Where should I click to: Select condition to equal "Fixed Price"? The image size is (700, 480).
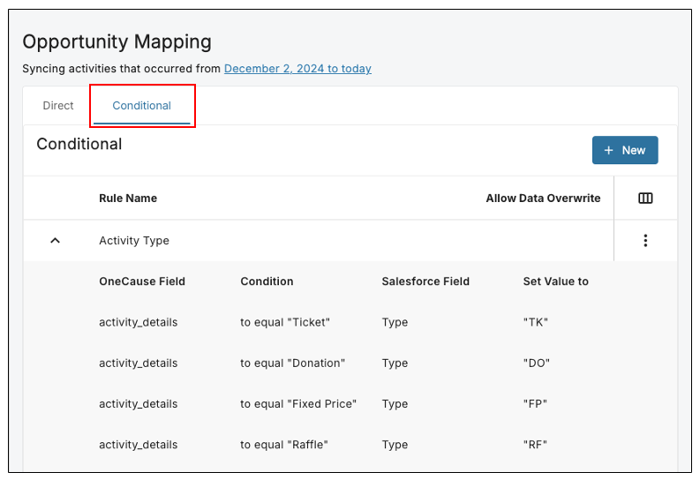298,404
